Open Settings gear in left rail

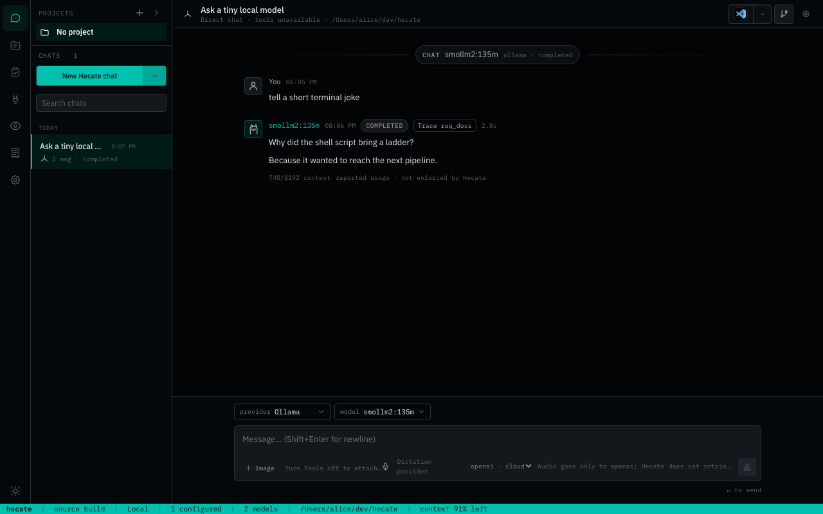pyautogui.click(x=15, y=180)
